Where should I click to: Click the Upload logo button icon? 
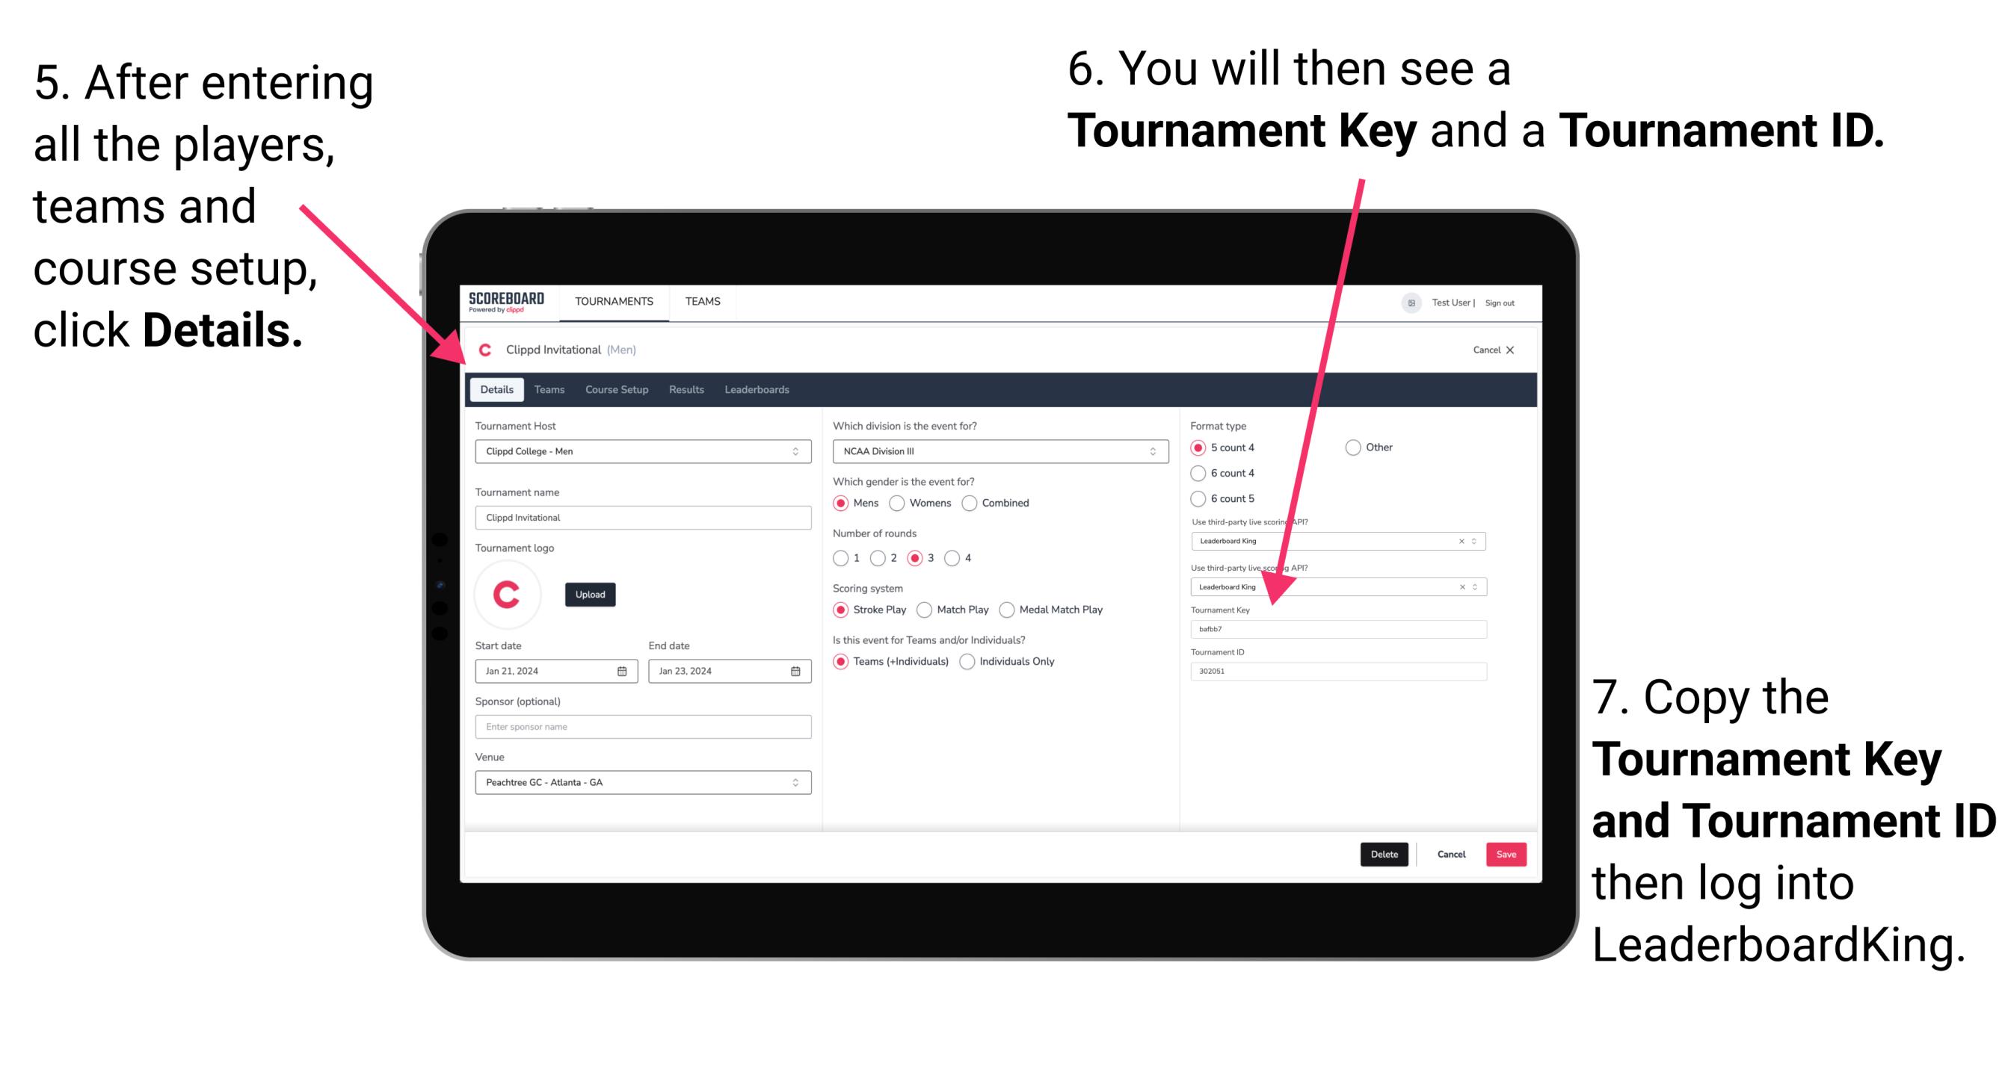[x=591, y=593]
